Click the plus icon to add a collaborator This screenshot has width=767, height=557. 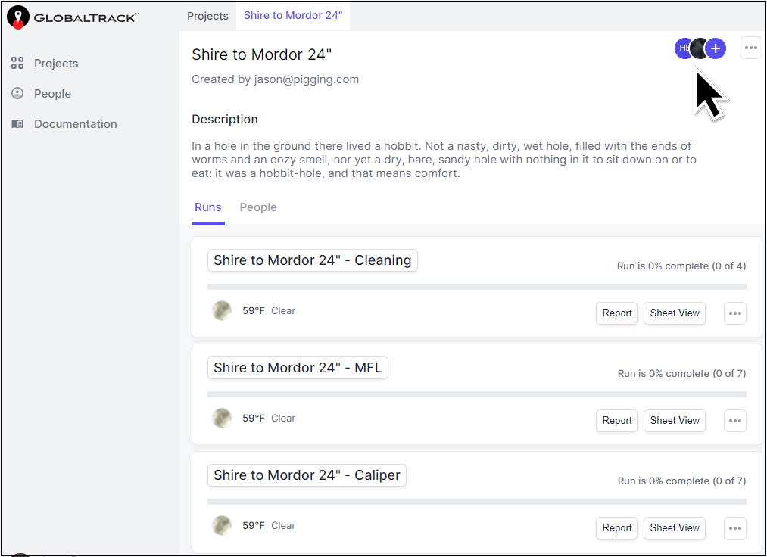click(715, 48)
